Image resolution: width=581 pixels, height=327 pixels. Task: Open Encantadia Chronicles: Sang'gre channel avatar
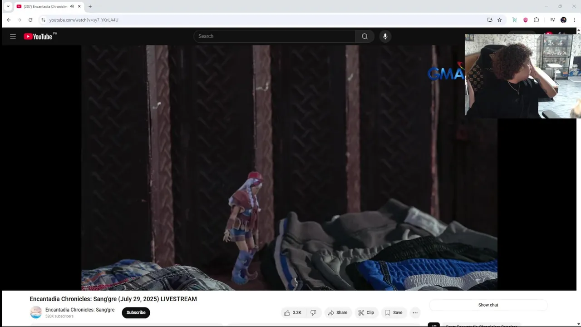(x=36, y=312)
